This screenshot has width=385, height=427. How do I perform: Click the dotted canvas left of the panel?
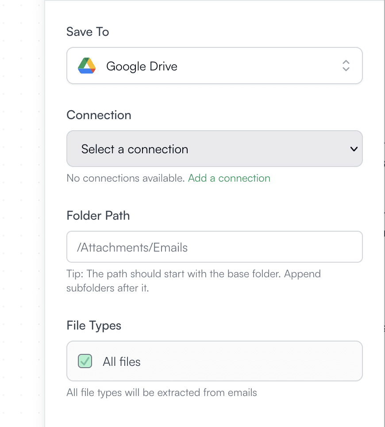[22, 213]
